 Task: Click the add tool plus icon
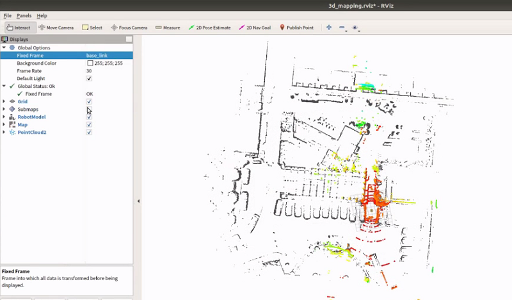point(329,28)
